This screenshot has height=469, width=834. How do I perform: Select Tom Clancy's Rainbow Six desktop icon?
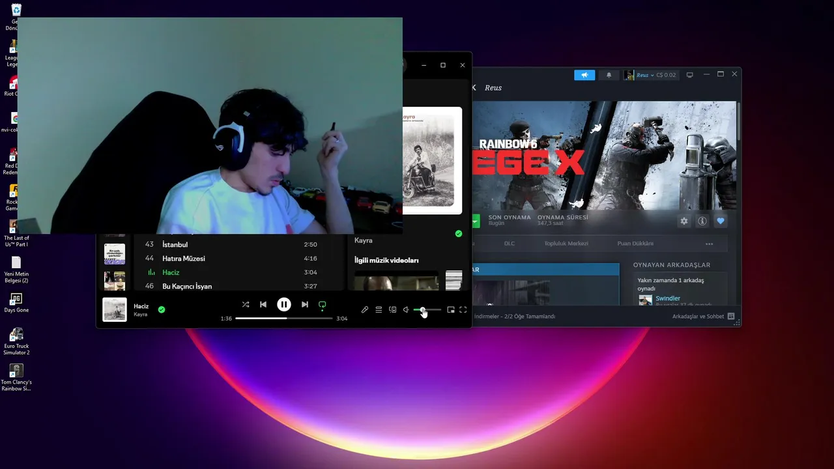coord(16,378)
